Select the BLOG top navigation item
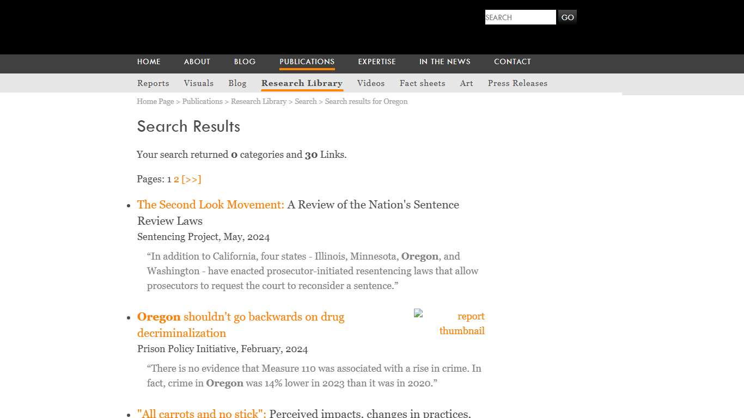The image size is (744, 418). point(245,62)
